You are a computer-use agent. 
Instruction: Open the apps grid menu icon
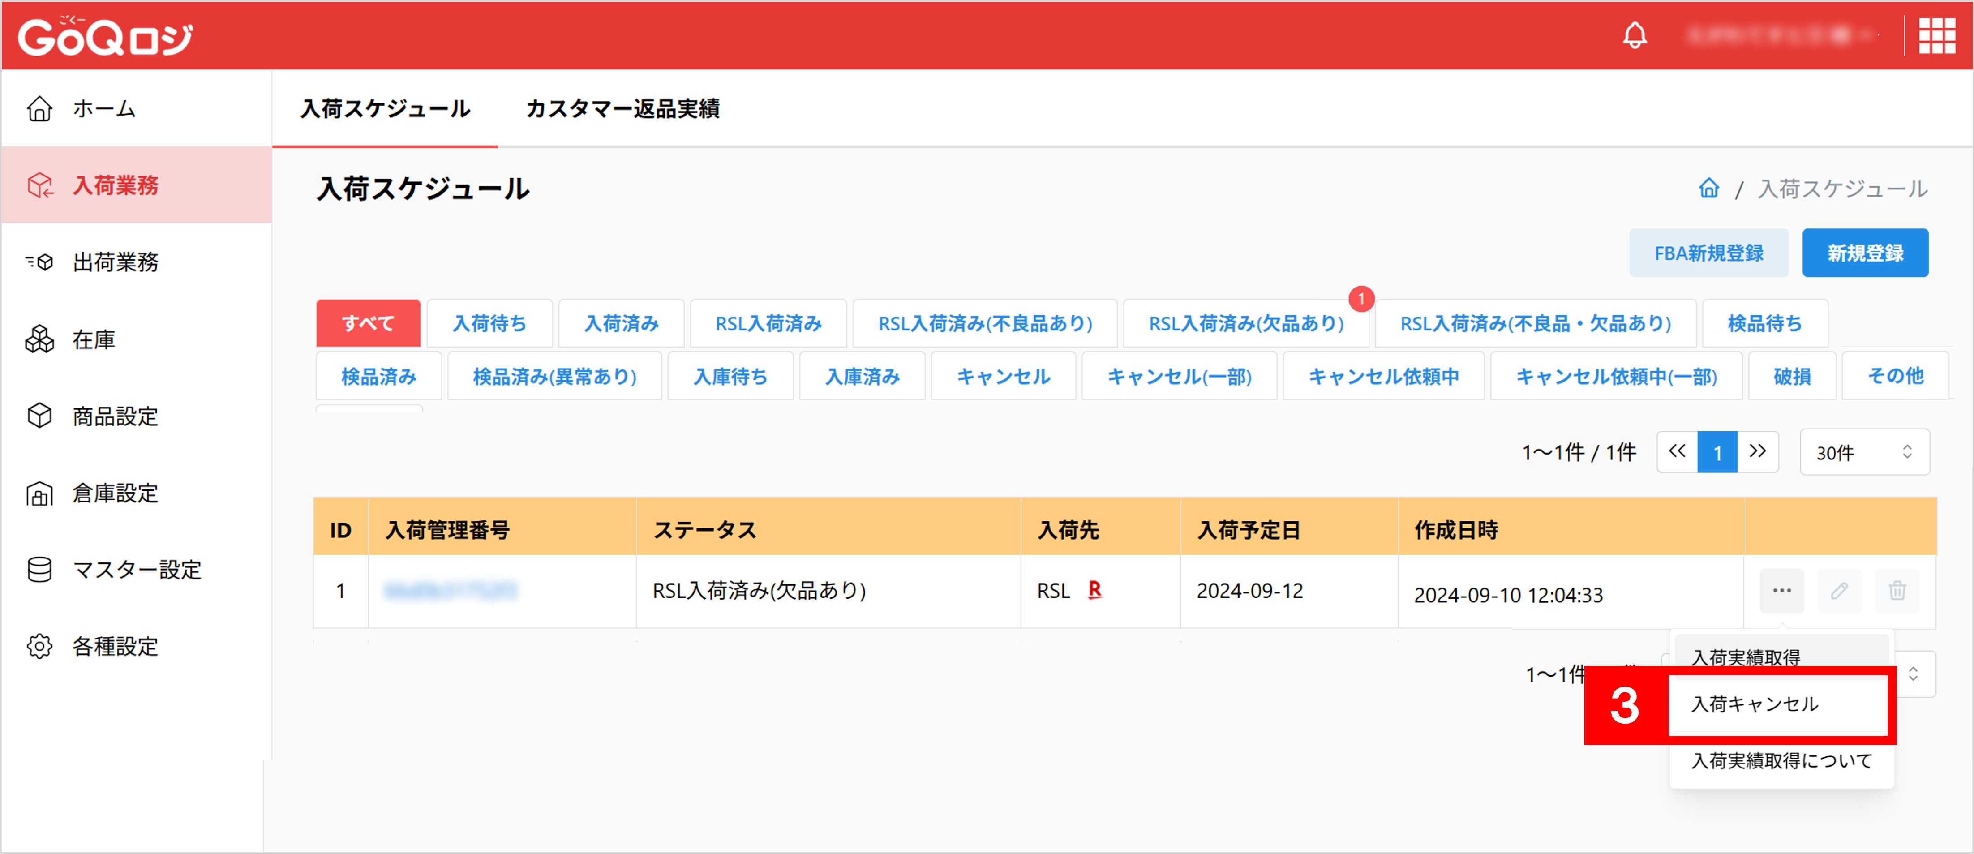(1936, 35)
